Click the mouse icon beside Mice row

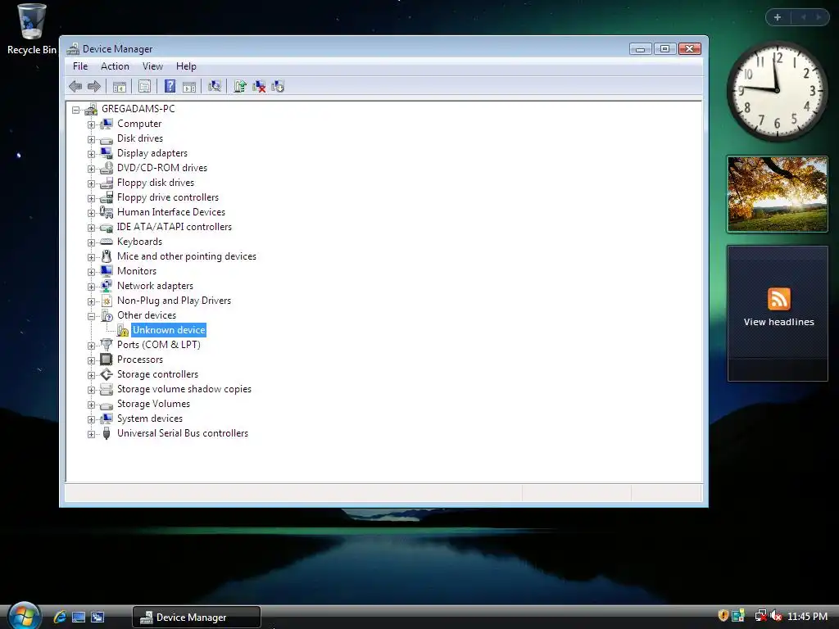pyautogui.click(x=107, y=256)
